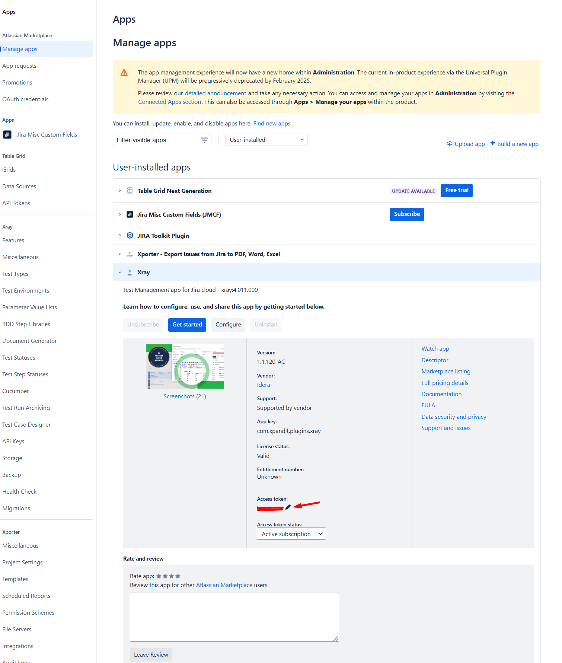Screen dimensions: 562x663
Task: Open Parameter Value Lists
Action: [29, 307]
